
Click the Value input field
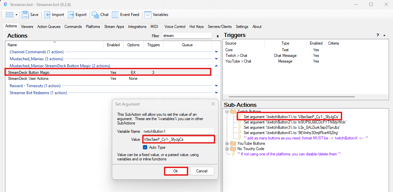[x=178, y=139]
